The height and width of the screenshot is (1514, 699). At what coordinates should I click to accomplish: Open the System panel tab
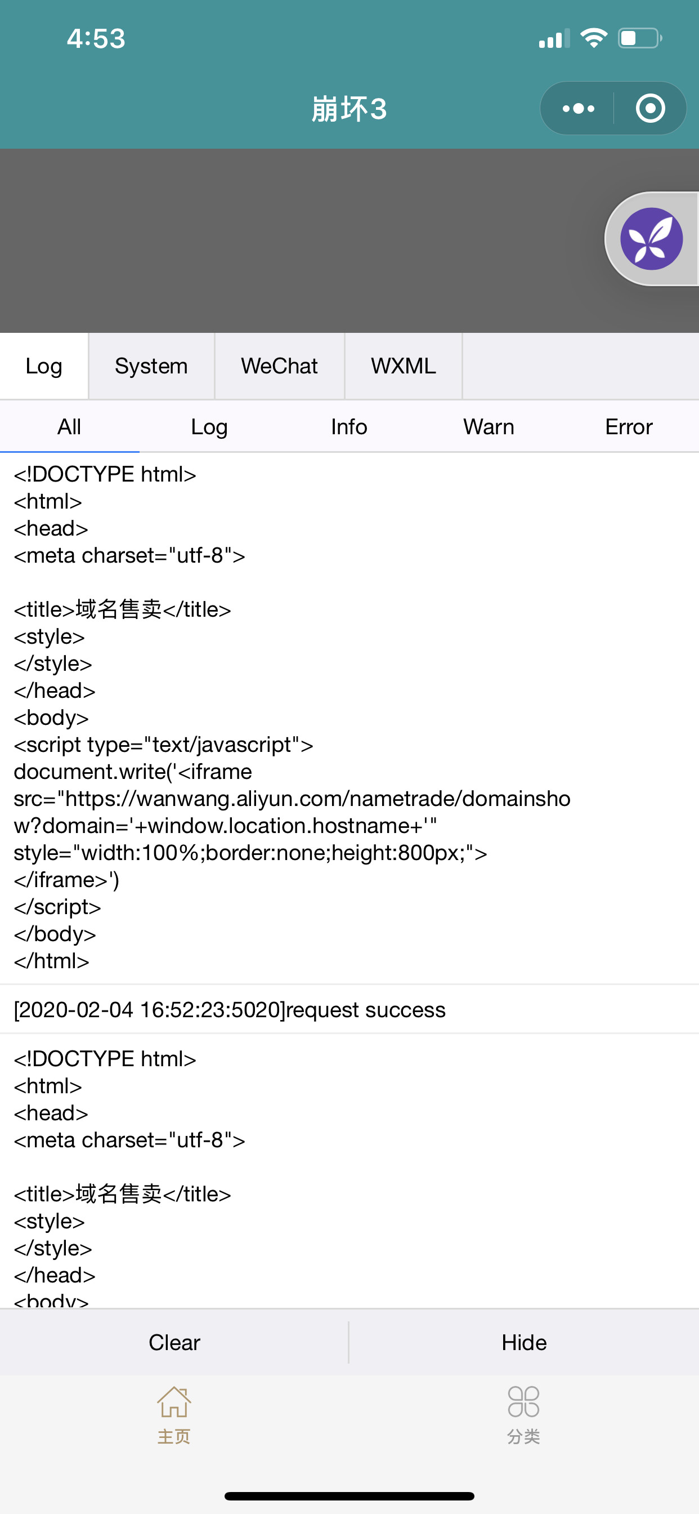tap(151, 366)
